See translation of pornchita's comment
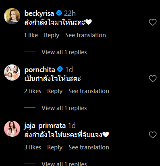The width and height of the screenshot is (160, 166). coord(89,91)
